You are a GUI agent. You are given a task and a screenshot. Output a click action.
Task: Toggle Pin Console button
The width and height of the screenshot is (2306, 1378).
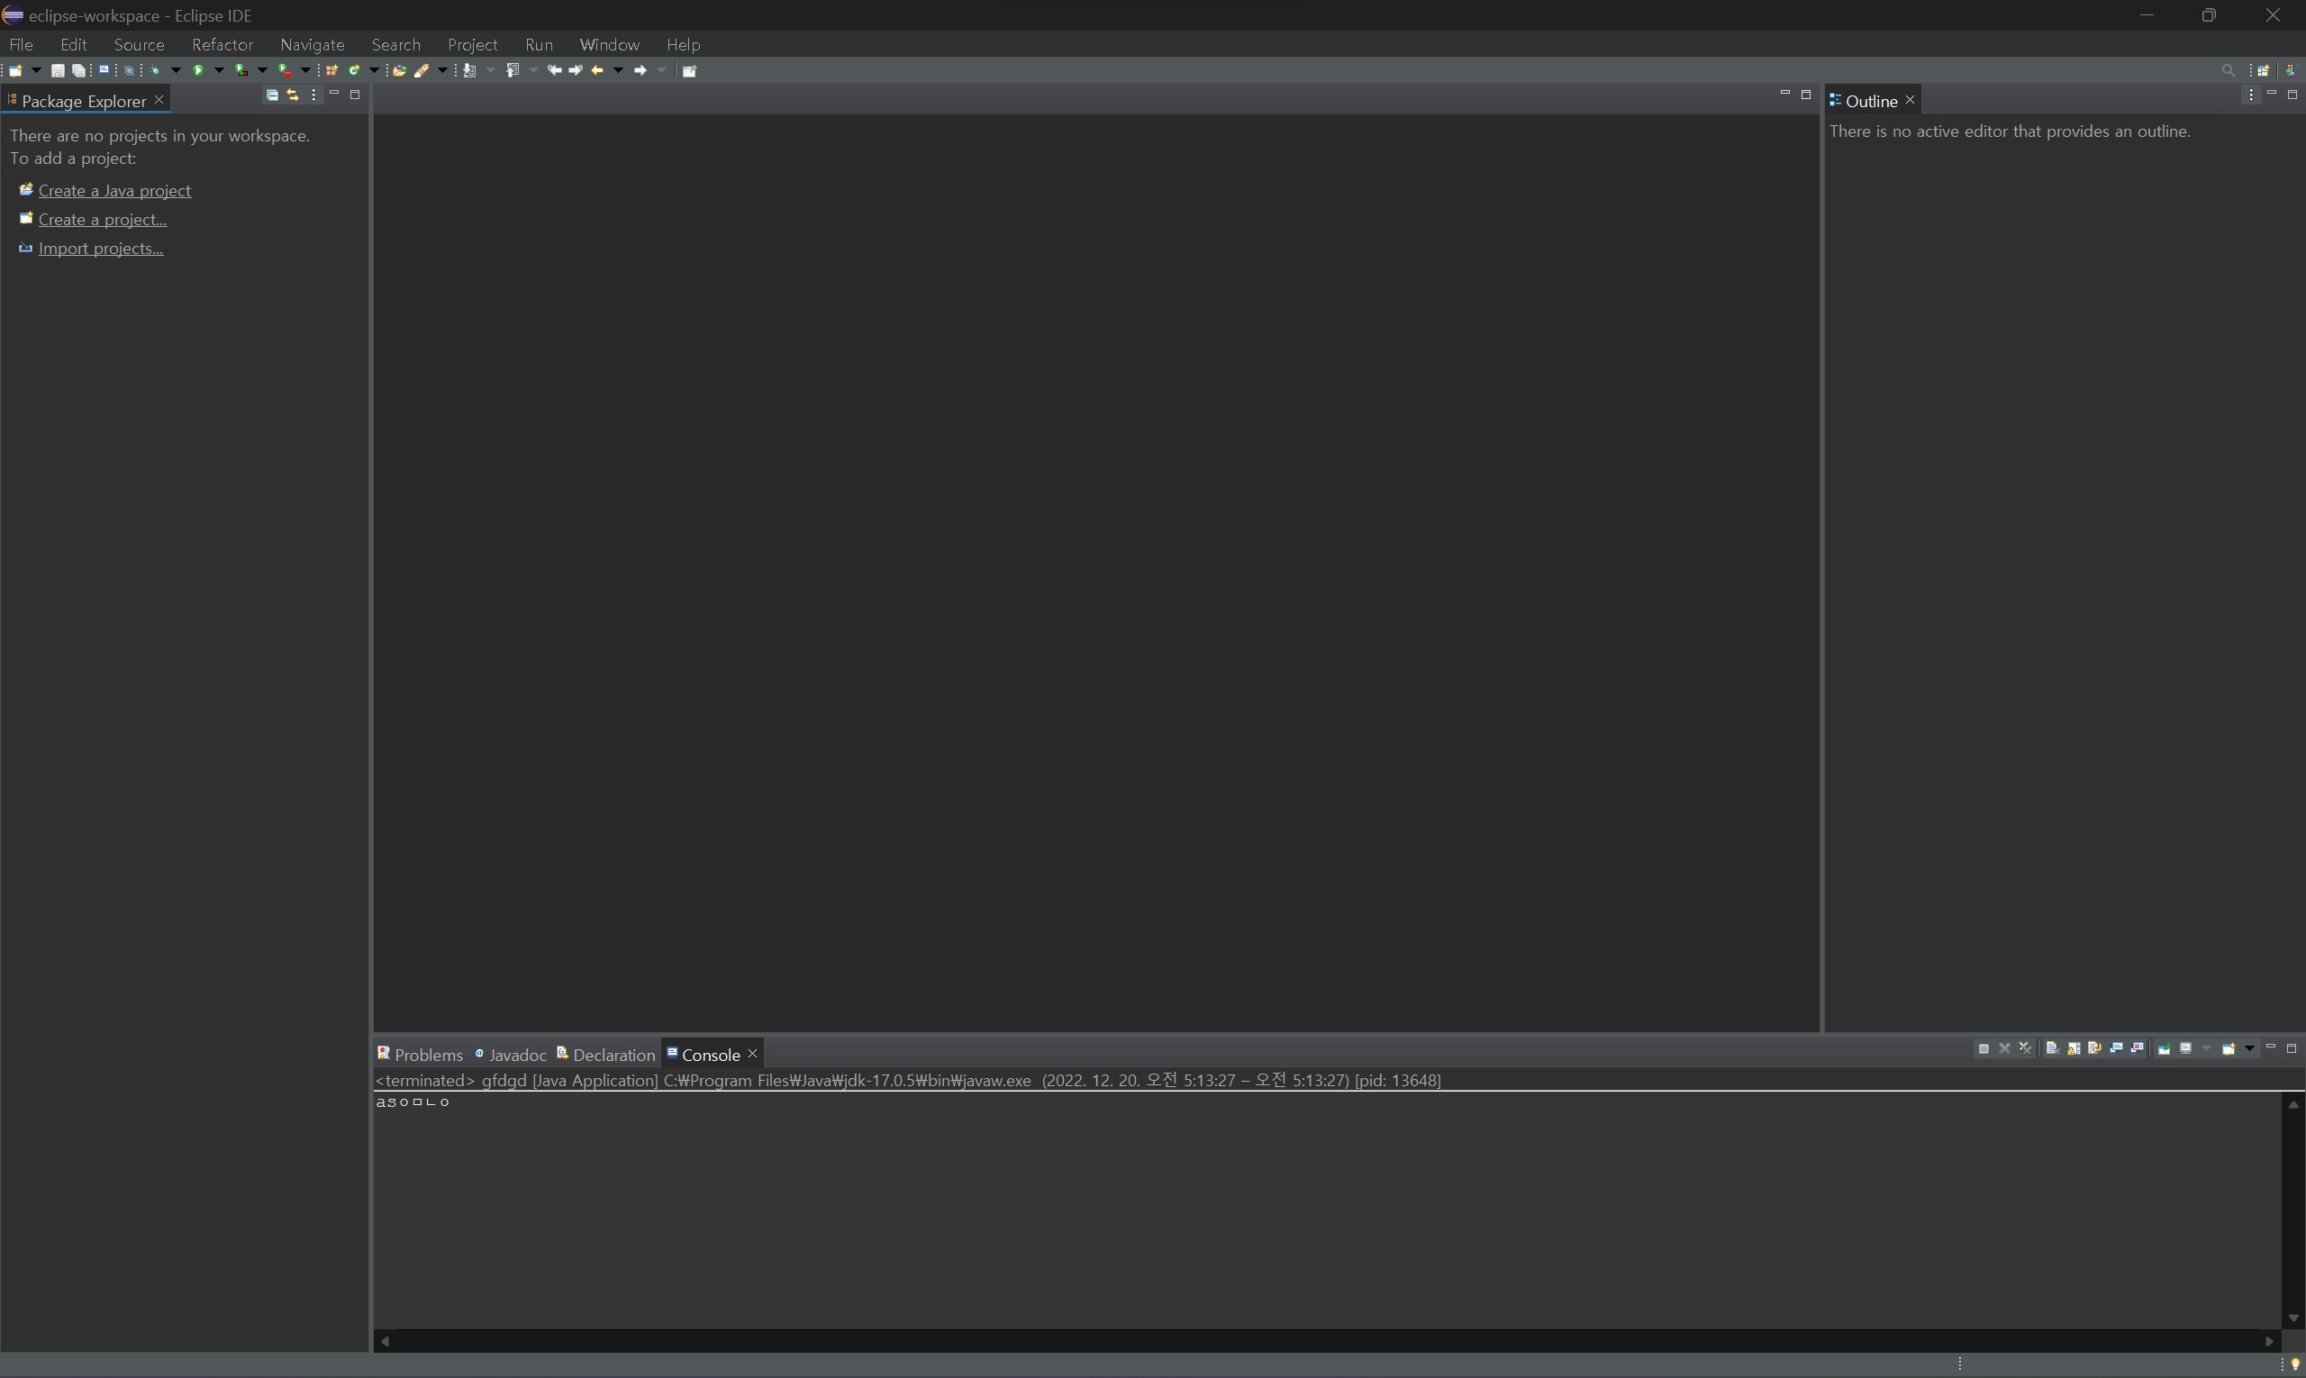(2164, 1048)
